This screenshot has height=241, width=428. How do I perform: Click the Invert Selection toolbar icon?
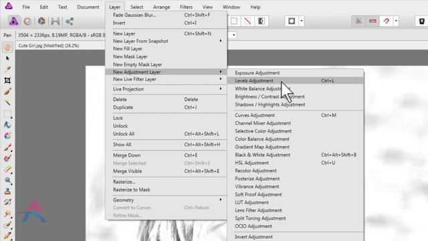(261, 21)
